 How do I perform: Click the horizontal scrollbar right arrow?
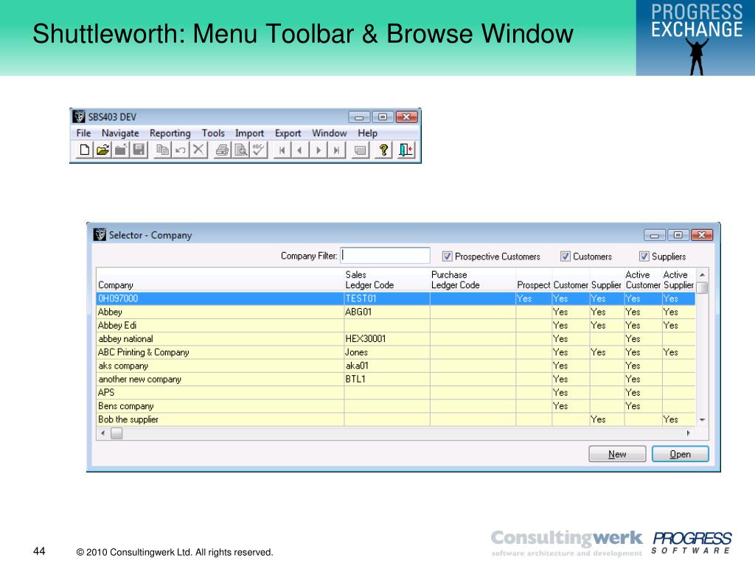689,433
